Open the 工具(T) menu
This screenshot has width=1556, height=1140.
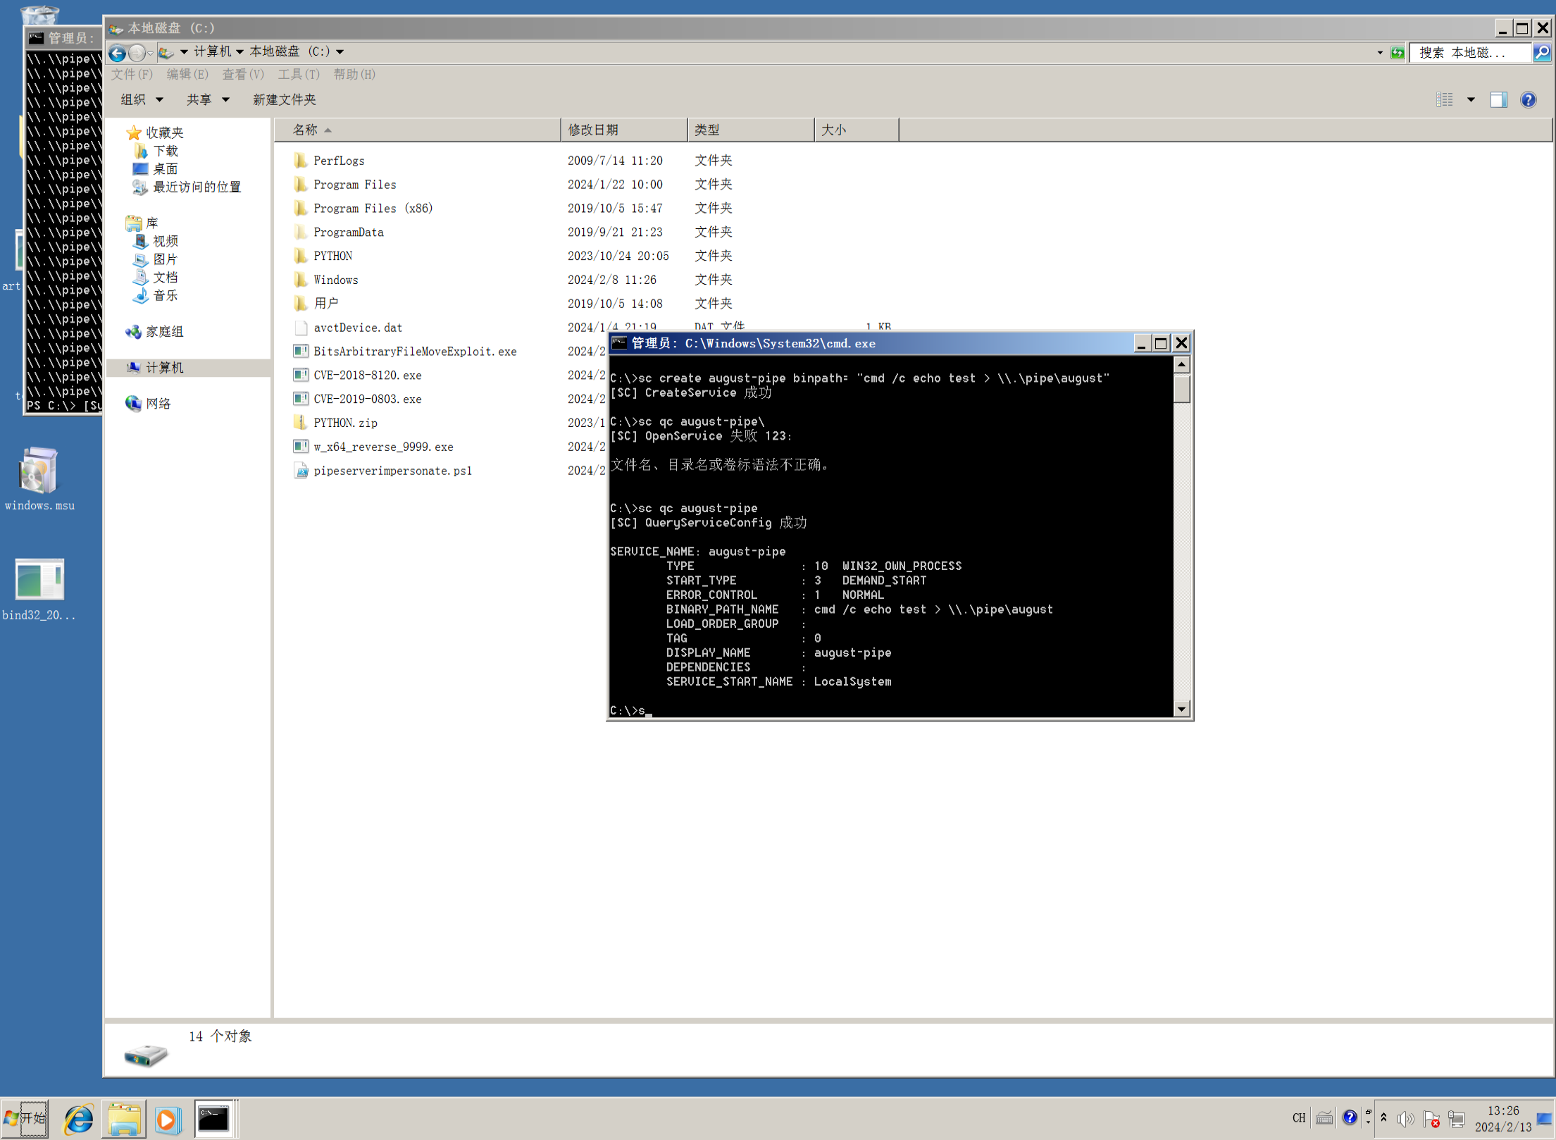tap(299, 75)
